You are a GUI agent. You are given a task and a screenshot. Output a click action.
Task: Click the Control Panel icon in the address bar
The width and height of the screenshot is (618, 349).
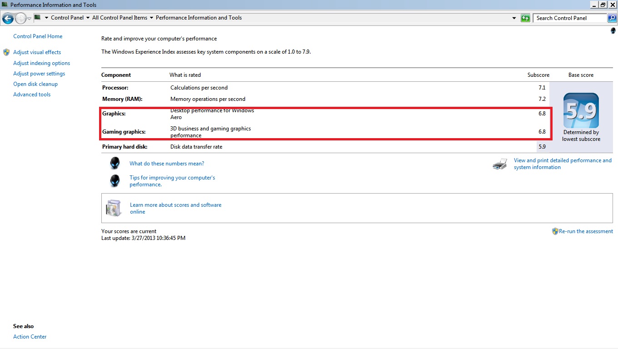38,18
